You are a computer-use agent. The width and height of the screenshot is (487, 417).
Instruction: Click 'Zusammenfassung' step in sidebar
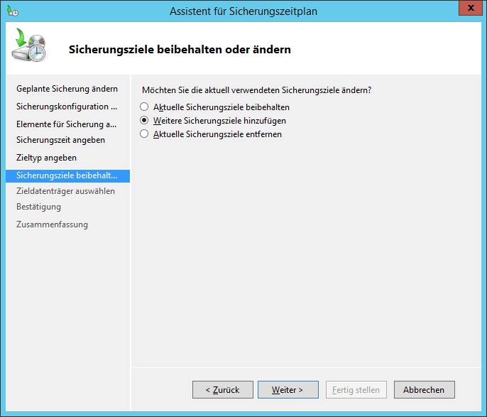[x=52, y=224]
